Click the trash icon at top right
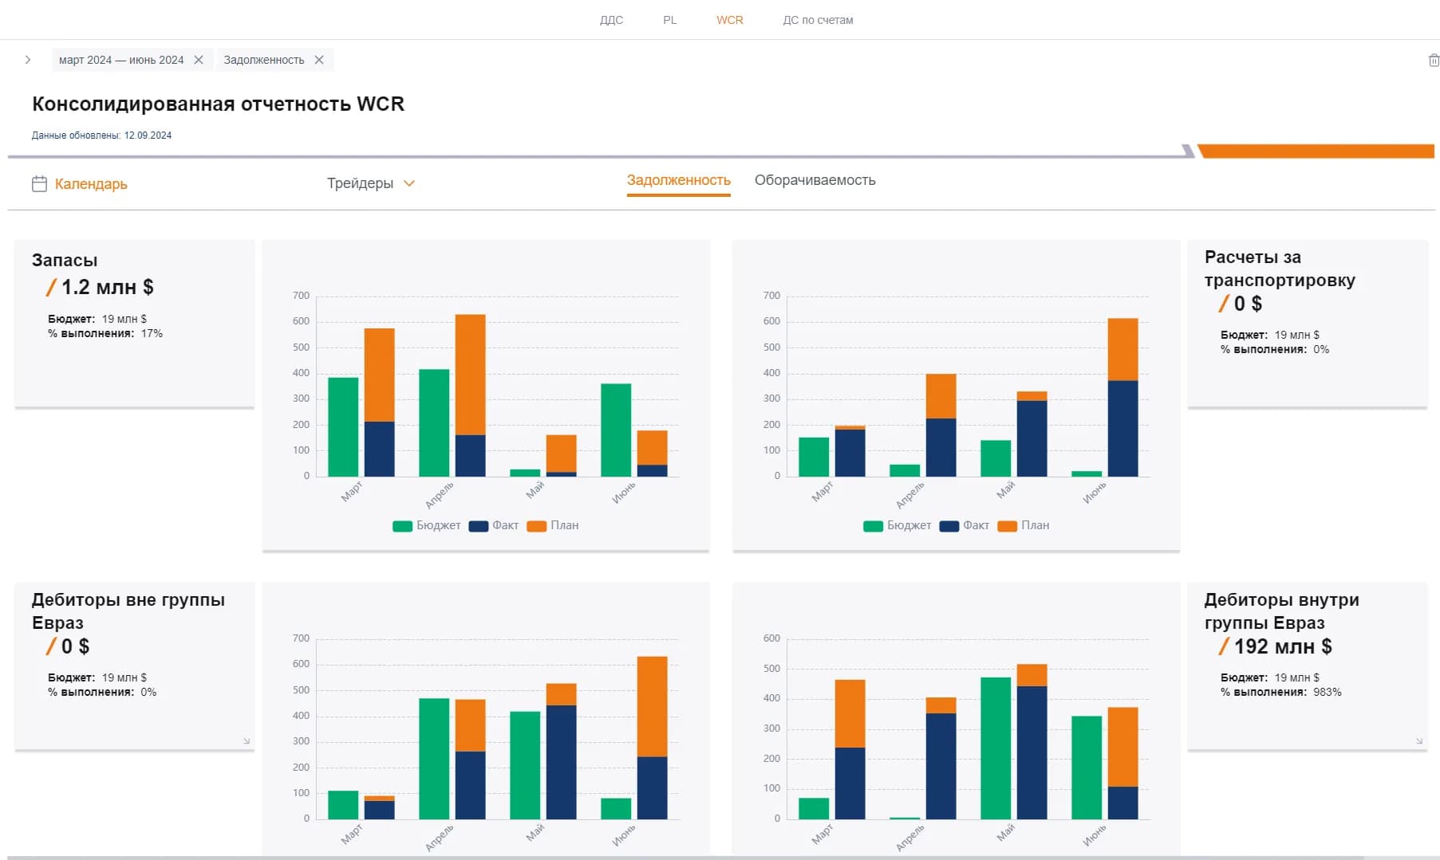Image resolution: width=1440 pixels, height=860 pixels. click(1433, 61)
